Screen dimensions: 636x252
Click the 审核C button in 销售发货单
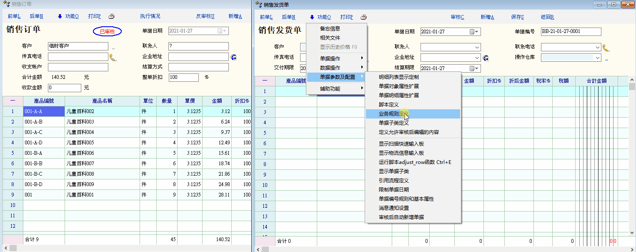click(457, 17)
